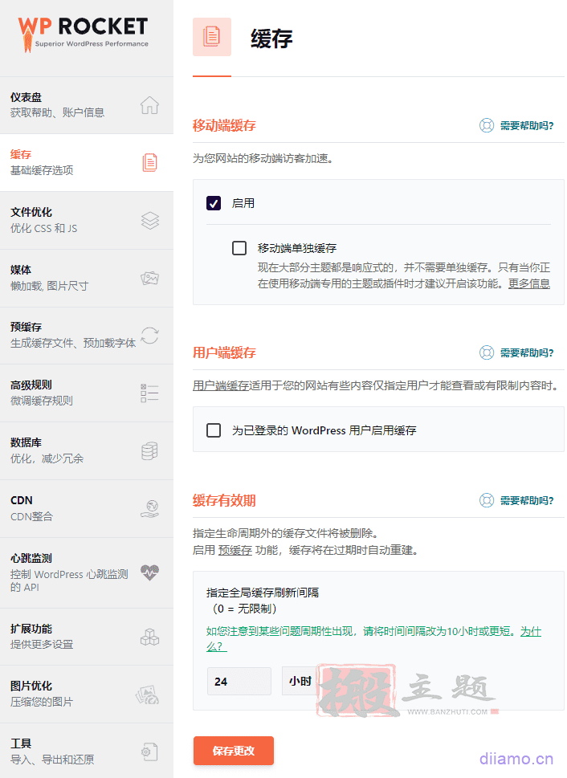Click 需要帮助吗? link for 移动端缓存
The height and width of the screenshot is (778, 567).
pos(526,125)
